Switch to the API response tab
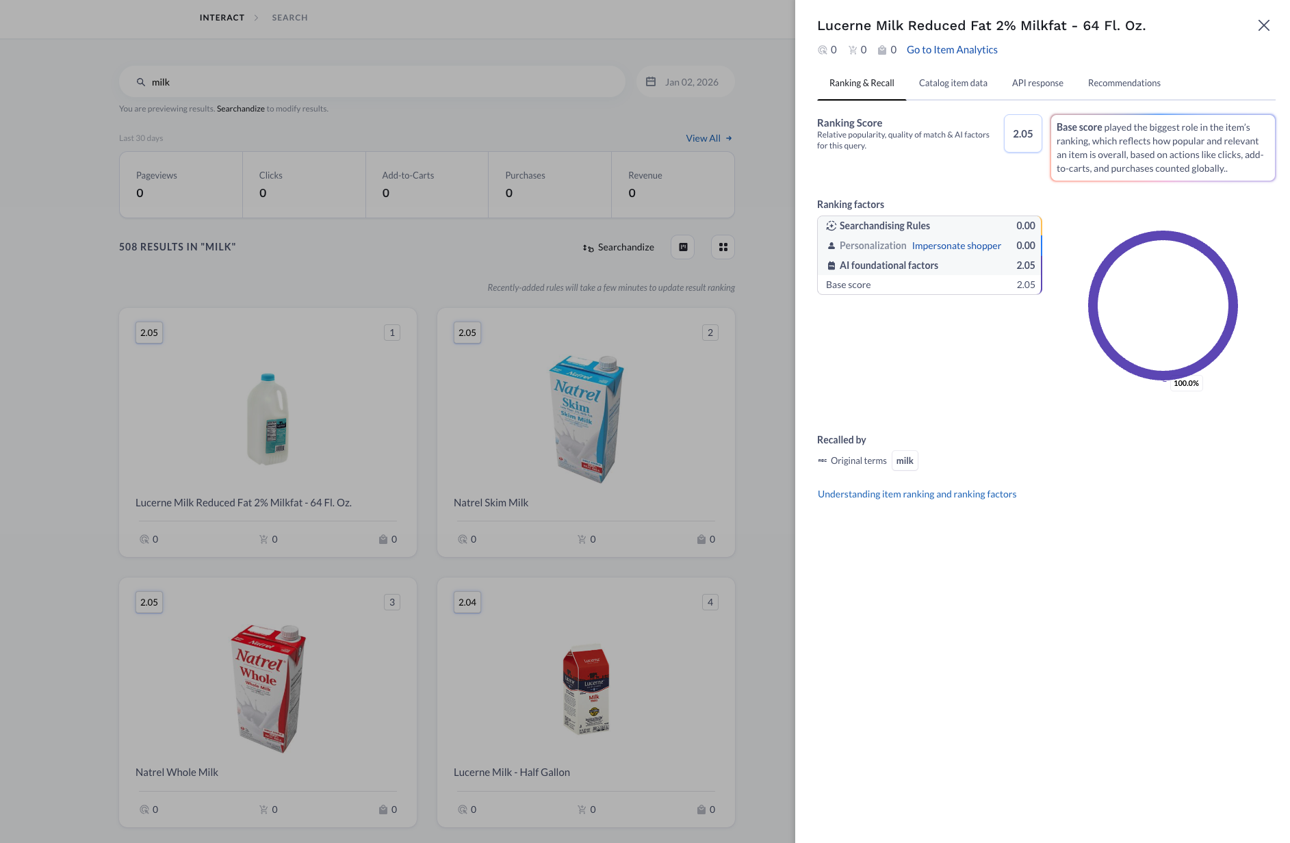 tap(1037, 83)
